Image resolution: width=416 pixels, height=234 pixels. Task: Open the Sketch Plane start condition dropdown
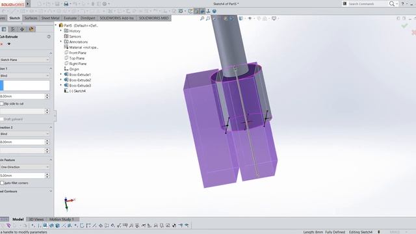click(25, 60)
